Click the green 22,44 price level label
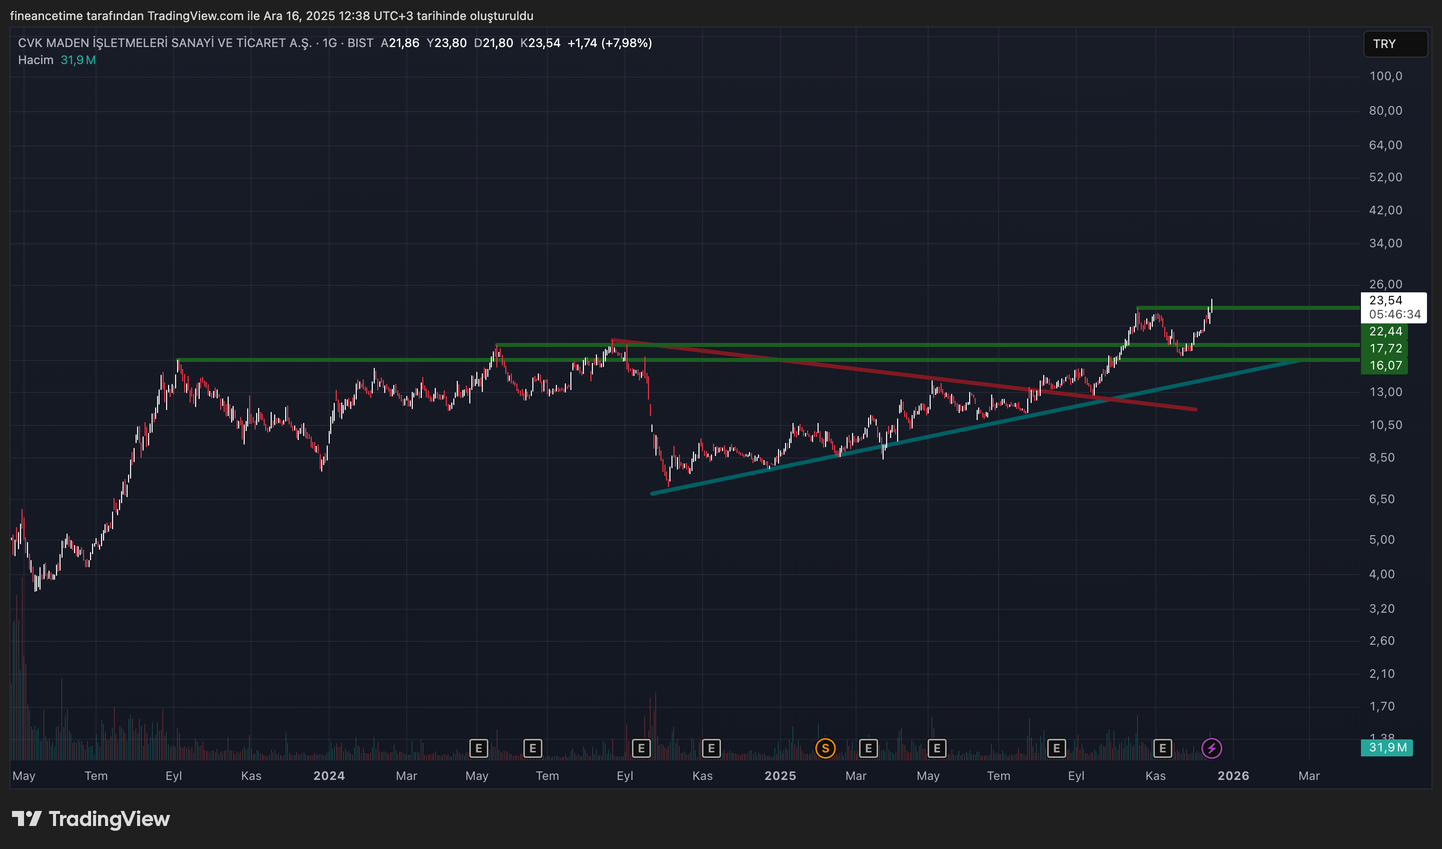This screenshot has width=1442, height=849. tap(1385, 331)
